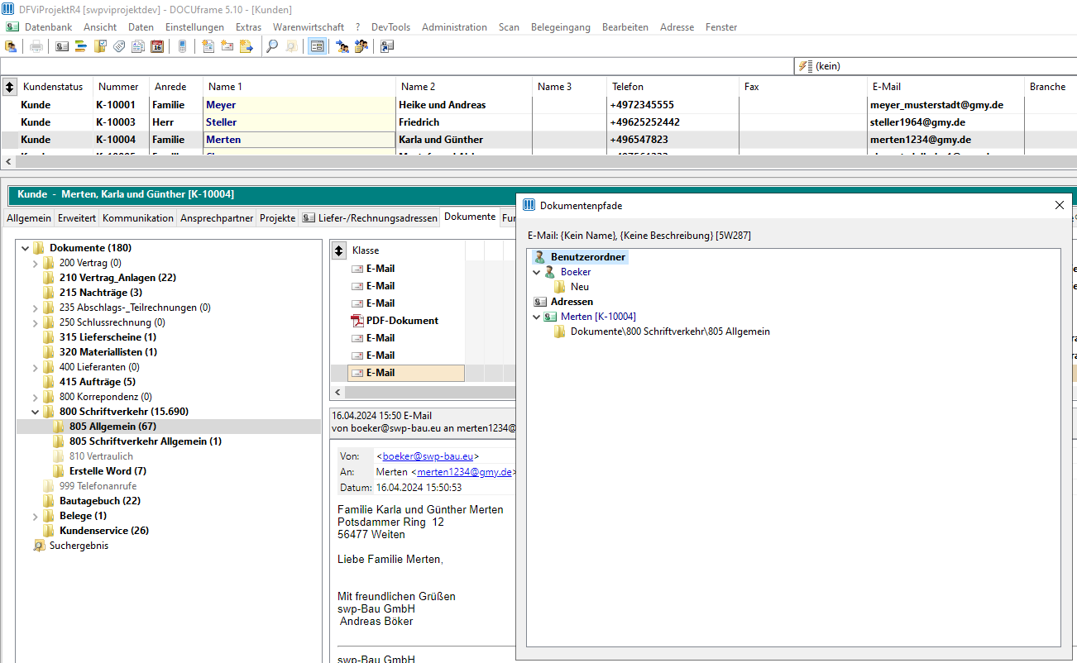Open the calendar icon showing 16
The image size is (1077, 663).
(157, 46)
